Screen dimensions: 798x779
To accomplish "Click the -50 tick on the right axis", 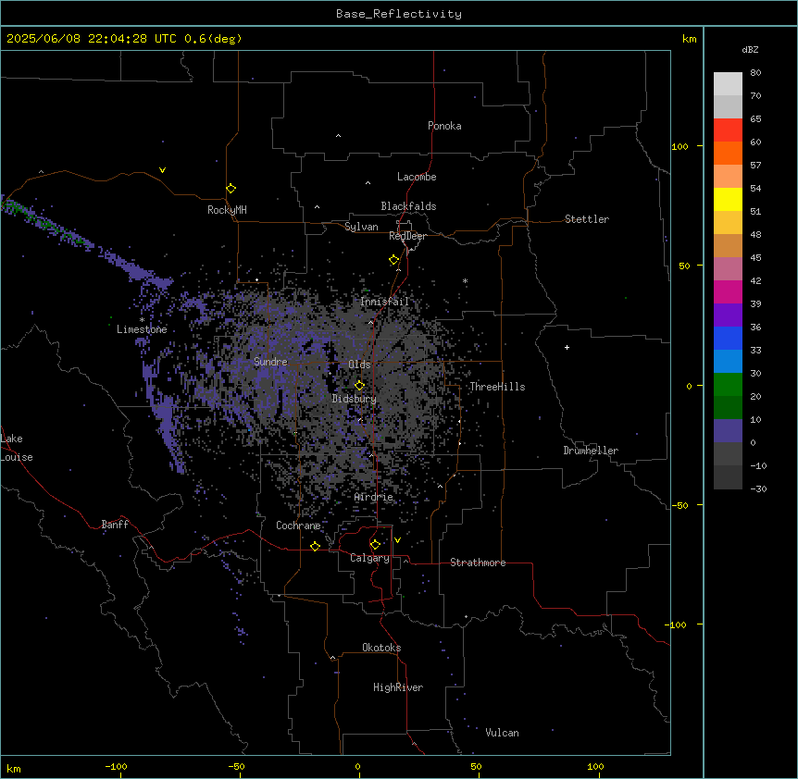I will (680, 505).
